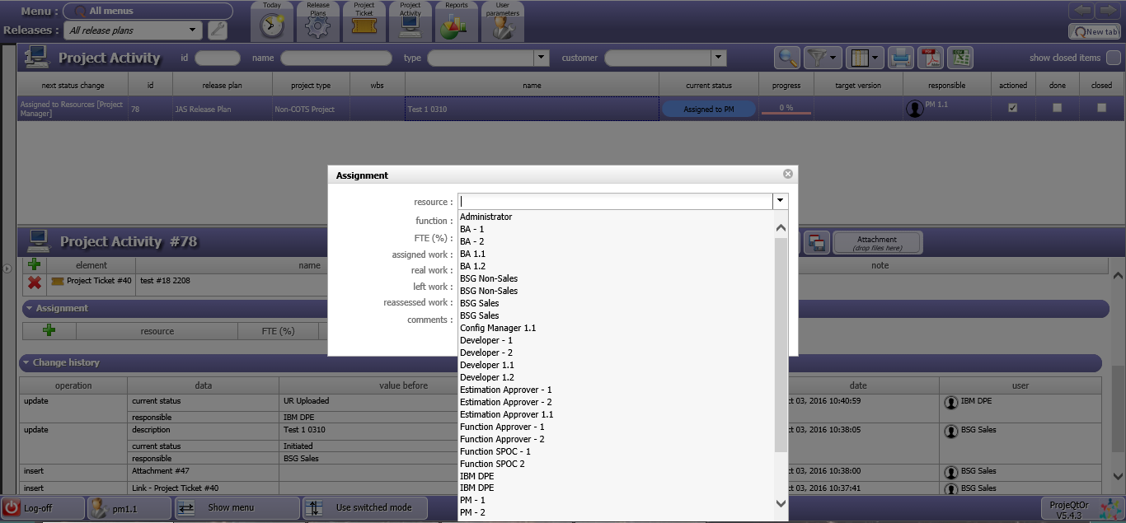
Task: Open the Project Ticket icon
Action: pos(364,25)
